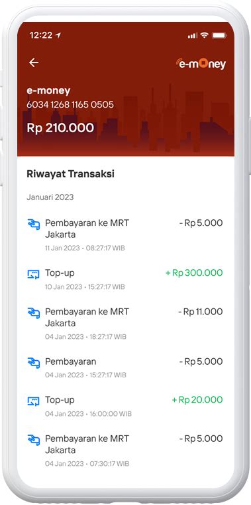The image size is (251, 505).
Task: Tap the e-money logo in header
Action: pos(201,63)
